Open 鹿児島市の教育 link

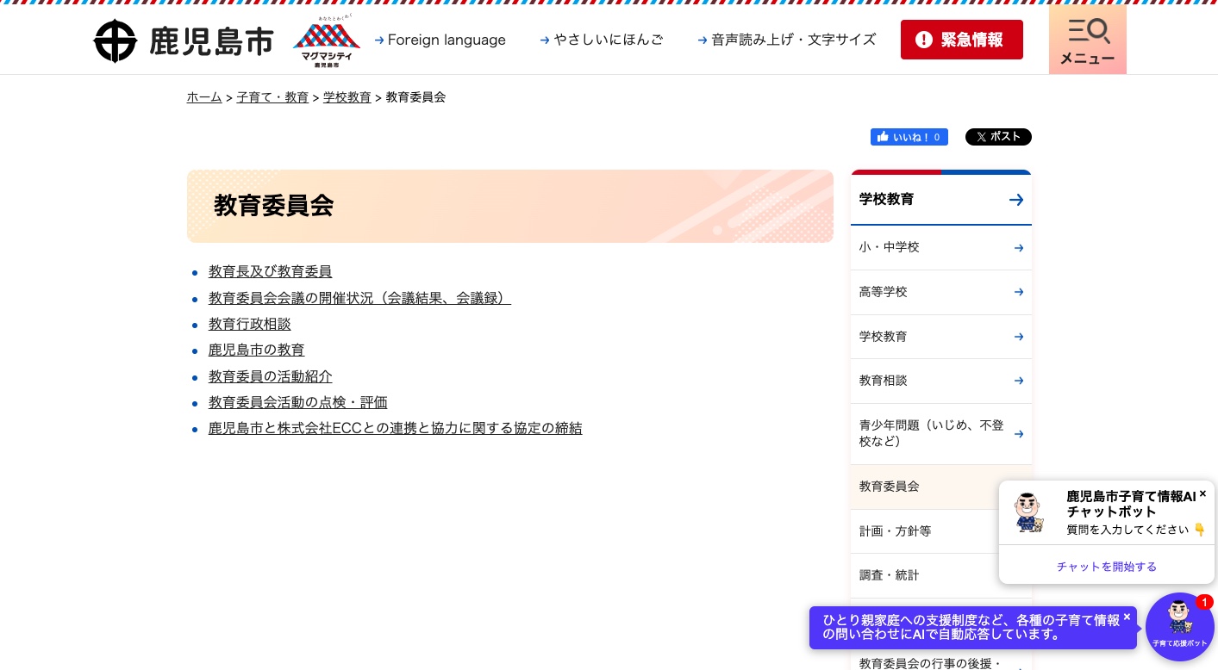coord(256,350)
